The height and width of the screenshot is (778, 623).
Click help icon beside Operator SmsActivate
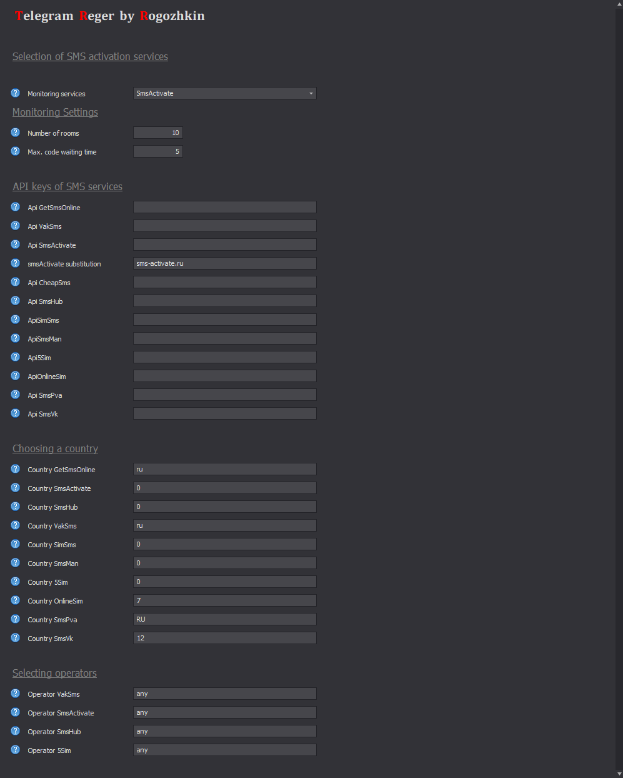pos(16,712)
